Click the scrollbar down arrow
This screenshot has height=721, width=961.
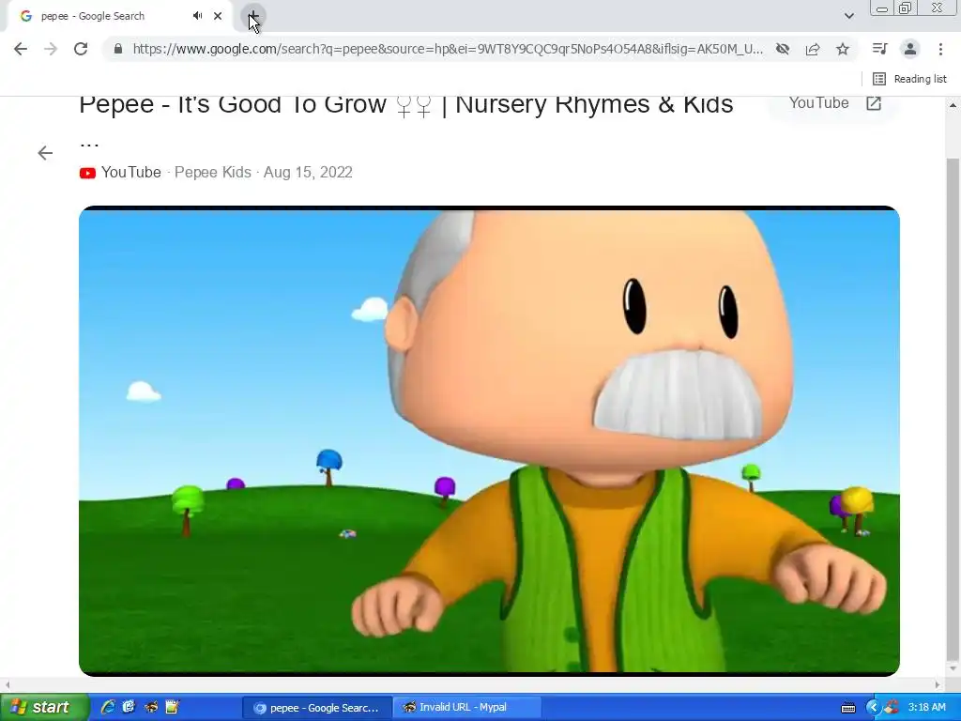953,667
